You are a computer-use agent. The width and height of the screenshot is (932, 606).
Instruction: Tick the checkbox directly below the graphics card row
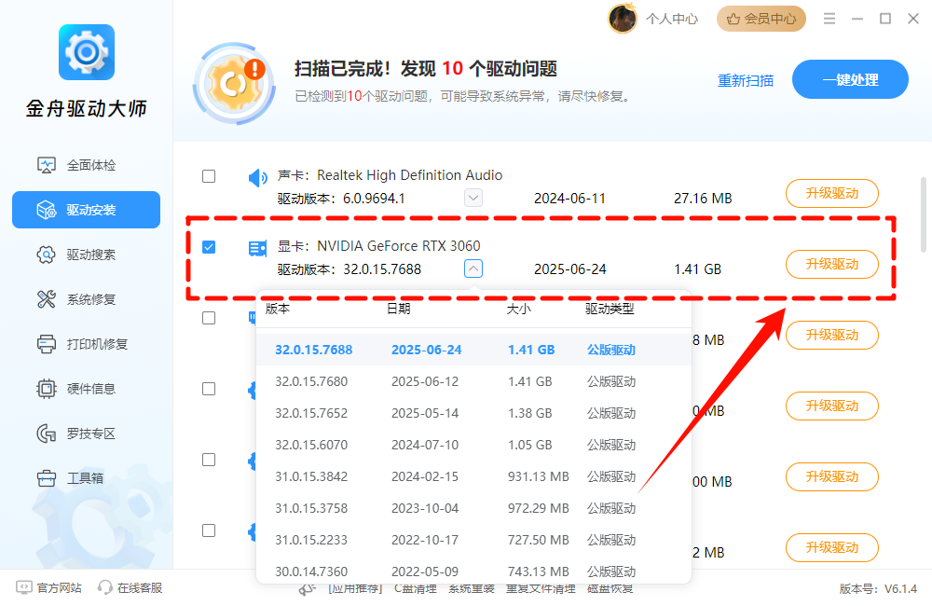(209, 318)
